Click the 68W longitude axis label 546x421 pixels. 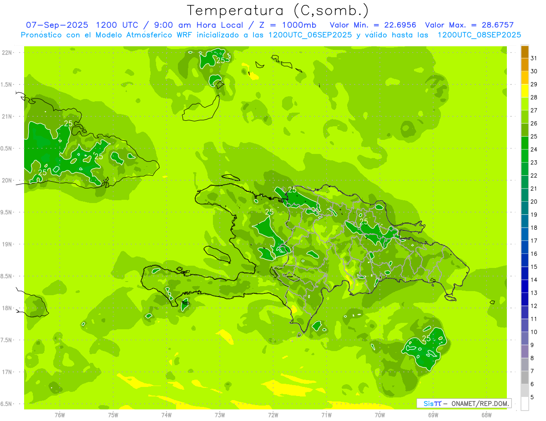(x=486, y=415)
